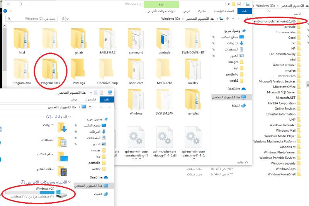The image size is (309, 206).
Task: Select NVIDIA Corporation in right folder list
Action: [x=284, y=103]
